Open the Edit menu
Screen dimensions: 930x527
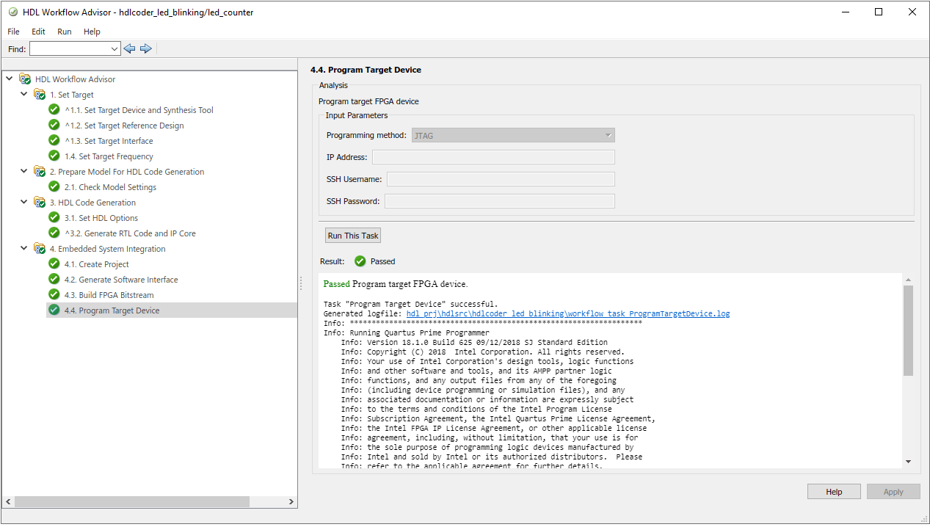(x=38, y=32)
